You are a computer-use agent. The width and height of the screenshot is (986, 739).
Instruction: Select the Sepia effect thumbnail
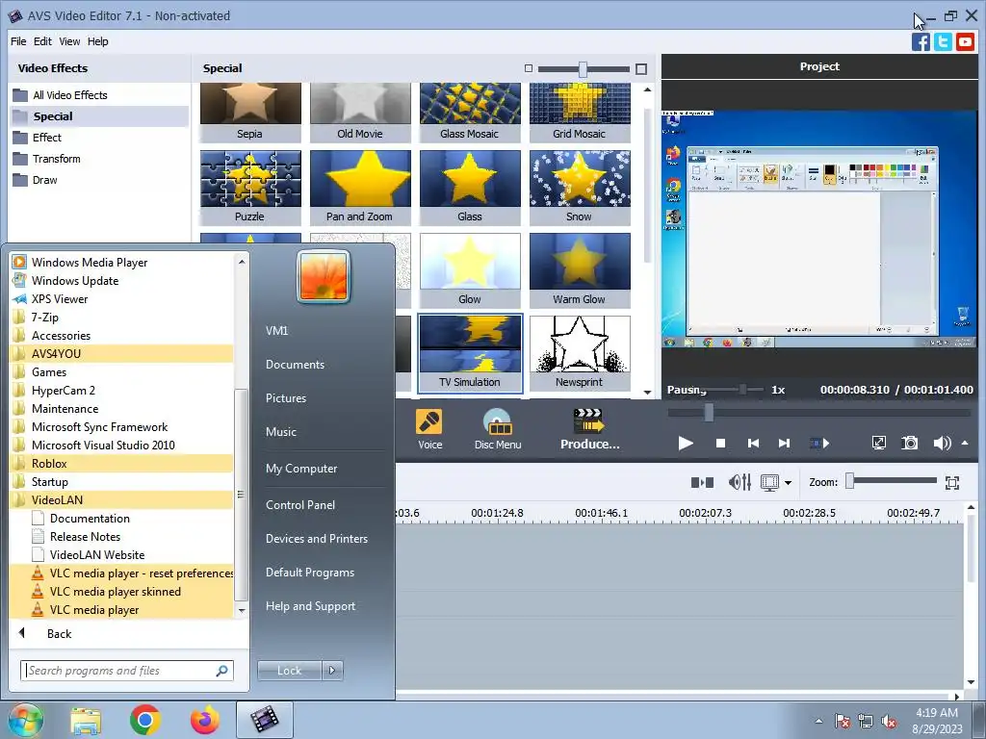pos(250,113)
